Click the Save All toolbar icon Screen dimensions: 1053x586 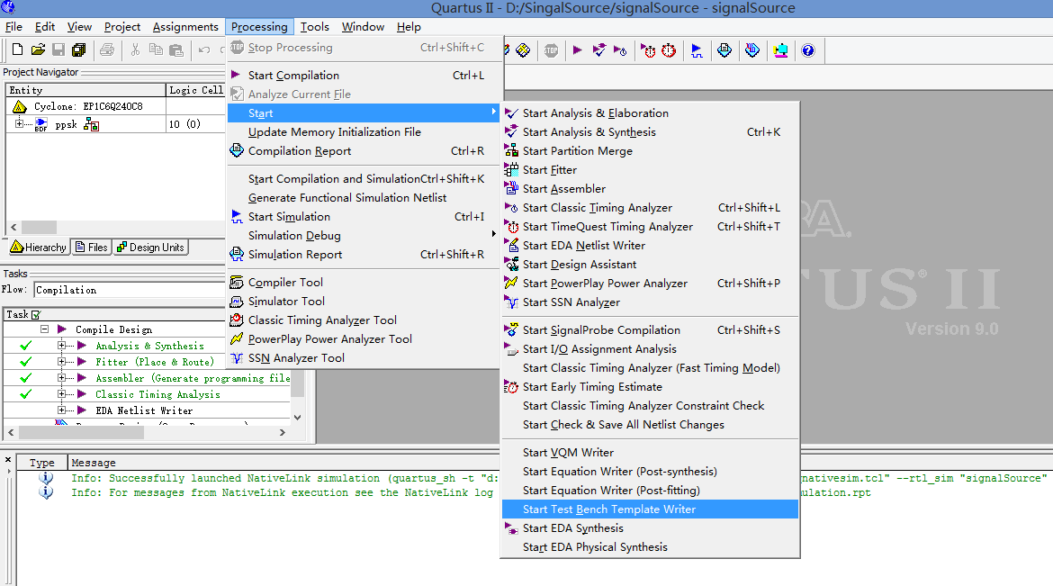click(78, 50)
